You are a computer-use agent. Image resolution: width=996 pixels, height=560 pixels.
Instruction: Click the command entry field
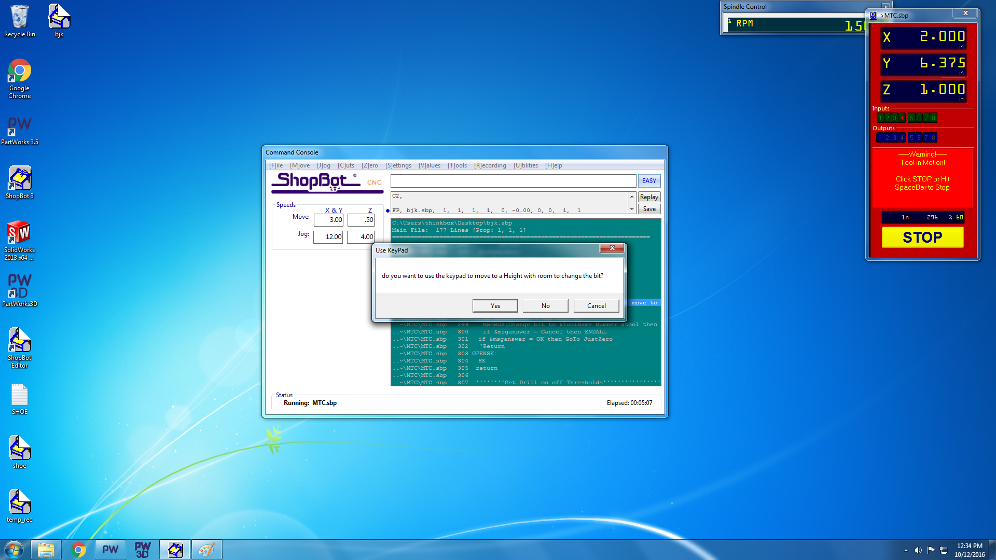click(x=513, y=181)
